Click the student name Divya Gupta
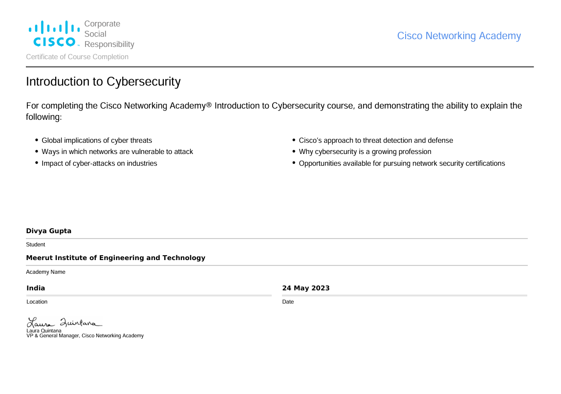The image size is (561, 394). [49, 231]
